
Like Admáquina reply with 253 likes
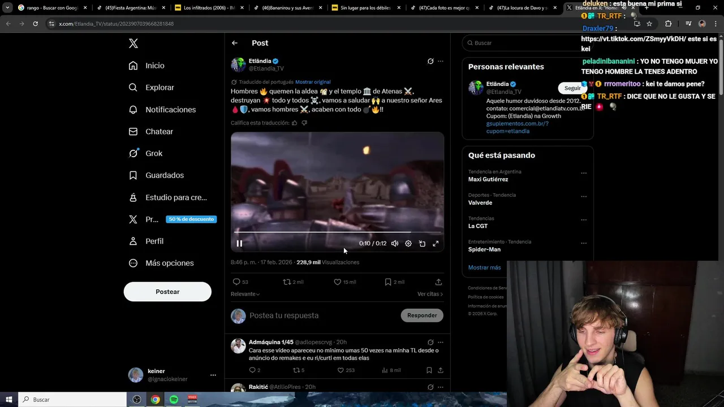346,370
